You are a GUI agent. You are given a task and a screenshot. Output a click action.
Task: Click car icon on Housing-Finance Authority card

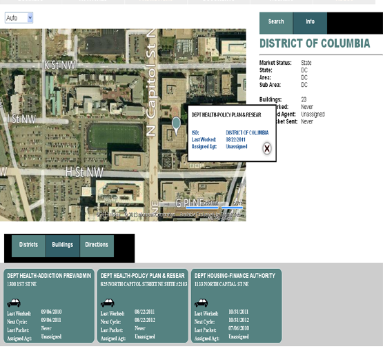click(202, 303)
